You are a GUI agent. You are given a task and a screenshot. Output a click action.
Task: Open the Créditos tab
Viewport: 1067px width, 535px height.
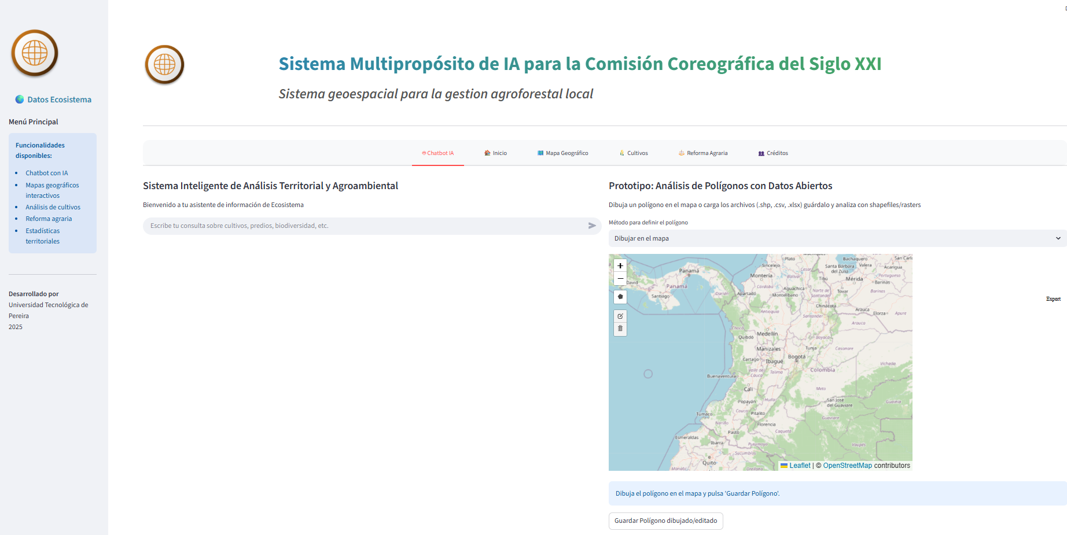tap(772, 153)
